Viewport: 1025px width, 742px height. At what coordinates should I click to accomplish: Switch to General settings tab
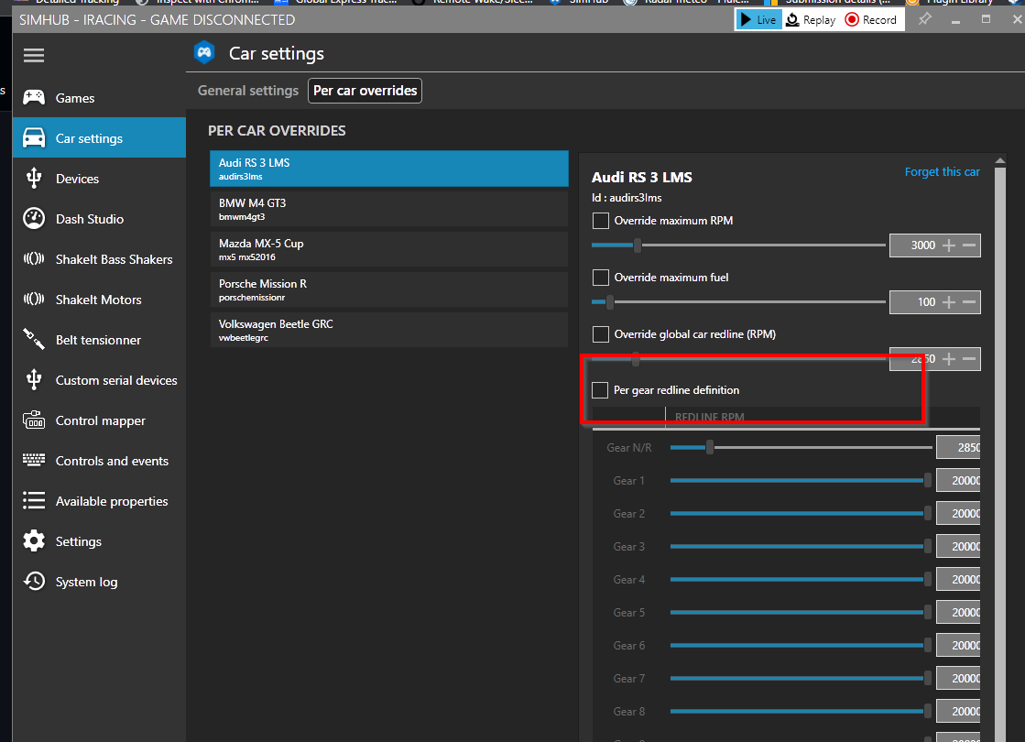(247, 91)
